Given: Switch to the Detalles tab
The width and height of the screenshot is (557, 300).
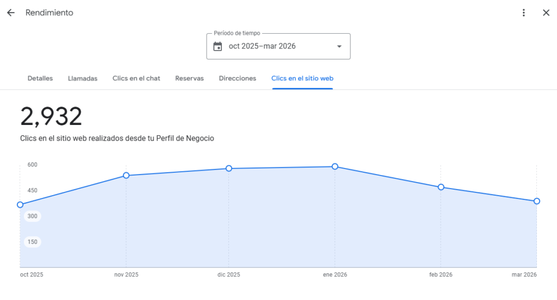Looking at the screenshot, I should pos(40,78).
